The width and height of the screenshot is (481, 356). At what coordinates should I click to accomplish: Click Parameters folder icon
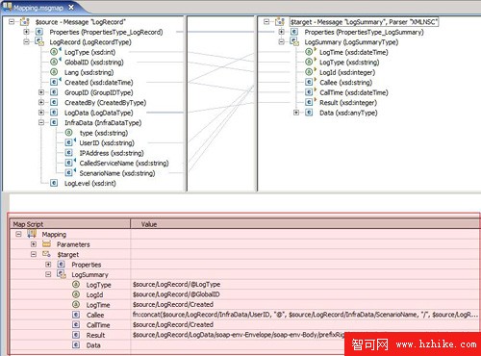click(46, 244)
